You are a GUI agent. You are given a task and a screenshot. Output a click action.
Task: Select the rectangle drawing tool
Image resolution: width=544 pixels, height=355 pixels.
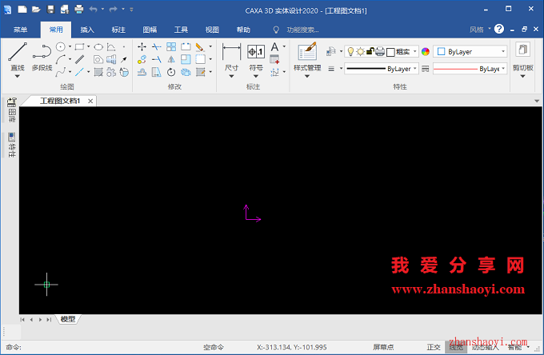pos(79,46)
